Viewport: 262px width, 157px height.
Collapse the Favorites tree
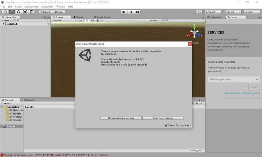[2, 107]
